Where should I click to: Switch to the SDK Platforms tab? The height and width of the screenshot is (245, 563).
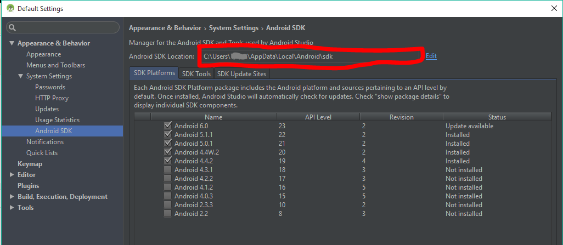tap(154, 73)
